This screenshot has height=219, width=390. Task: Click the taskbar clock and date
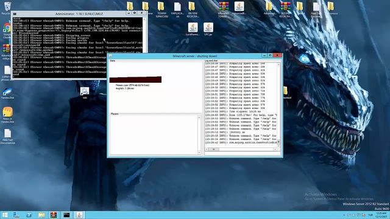tap(381, 215)
